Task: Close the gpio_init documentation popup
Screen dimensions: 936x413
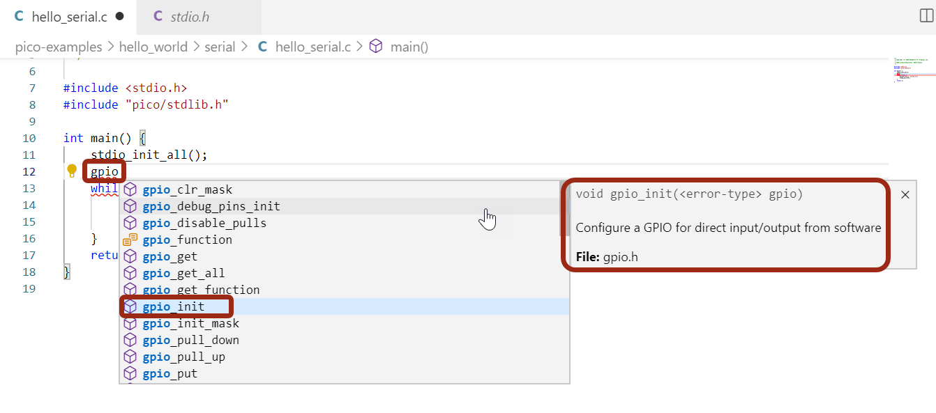Action: pyautogui.click(x=905, y=195)
